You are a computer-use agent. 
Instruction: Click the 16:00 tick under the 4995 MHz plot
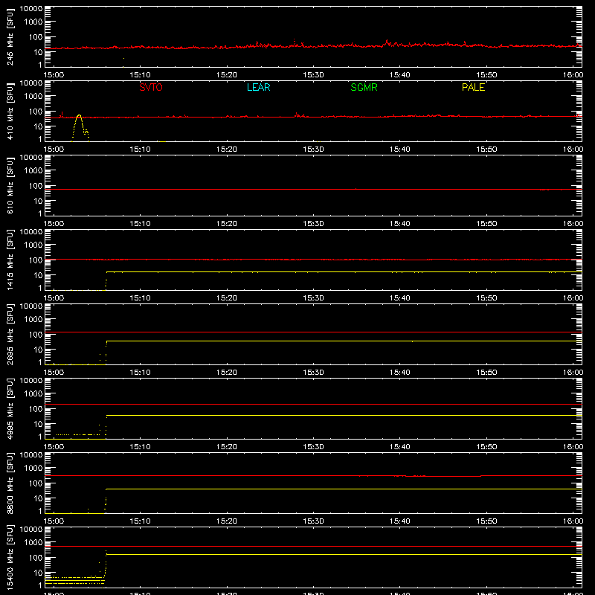[x=573, y=447]
